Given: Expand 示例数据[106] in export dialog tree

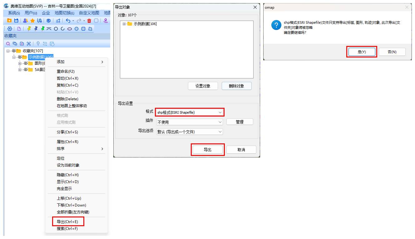Looking at the screenshot, I should pos(124,24).
